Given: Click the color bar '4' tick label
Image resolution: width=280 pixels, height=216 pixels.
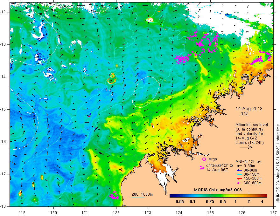Looking at the screenshot, I should point(262,202).
